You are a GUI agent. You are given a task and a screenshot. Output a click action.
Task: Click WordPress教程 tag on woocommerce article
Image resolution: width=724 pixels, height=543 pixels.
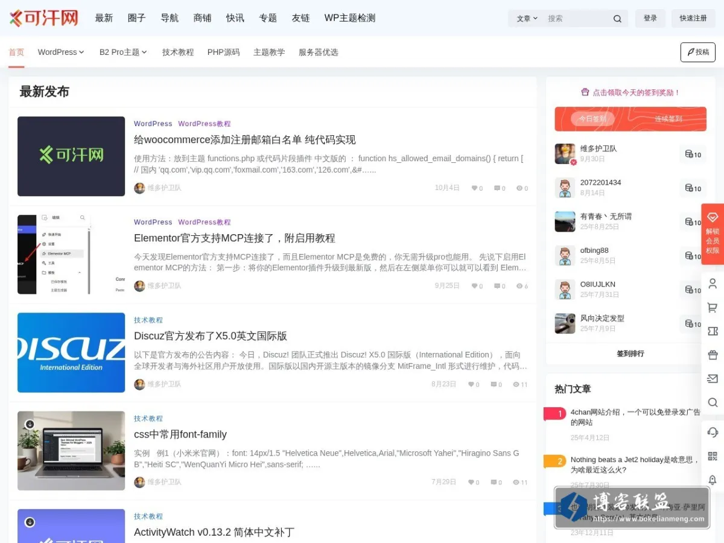pyautogui.click(x=205, y=124)
